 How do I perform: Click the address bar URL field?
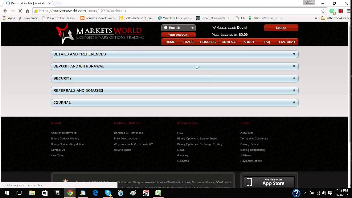176,11
